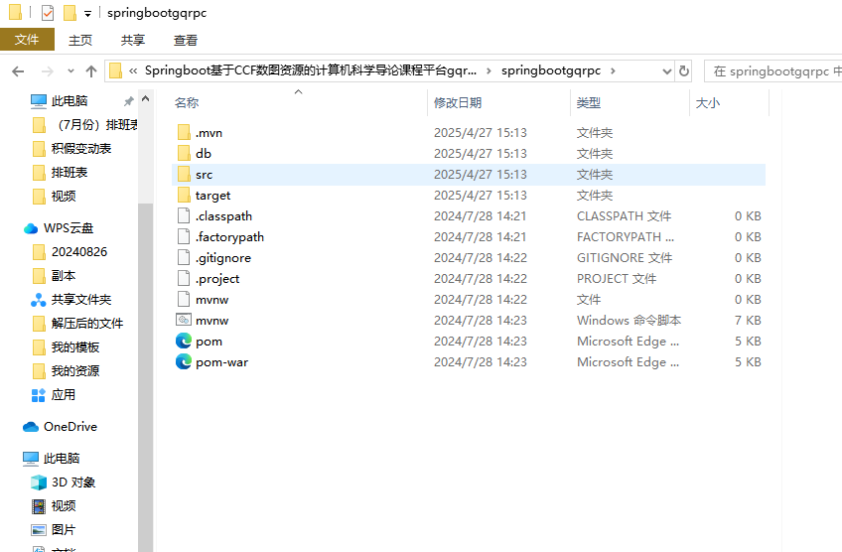The image size is (842, 552).
Task: Expand the chevron between the breadcrumbs
Action: coord(489,70)
